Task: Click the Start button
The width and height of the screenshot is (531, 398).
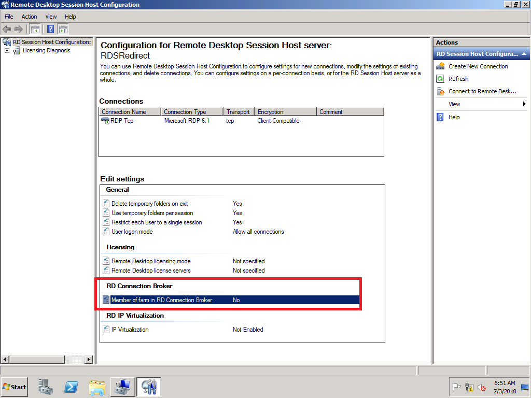Action: tap(14, 387)
